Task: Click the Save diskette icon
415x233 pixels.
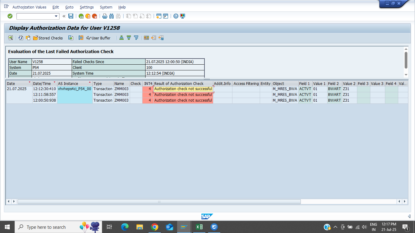Action: tap(71, 16)
